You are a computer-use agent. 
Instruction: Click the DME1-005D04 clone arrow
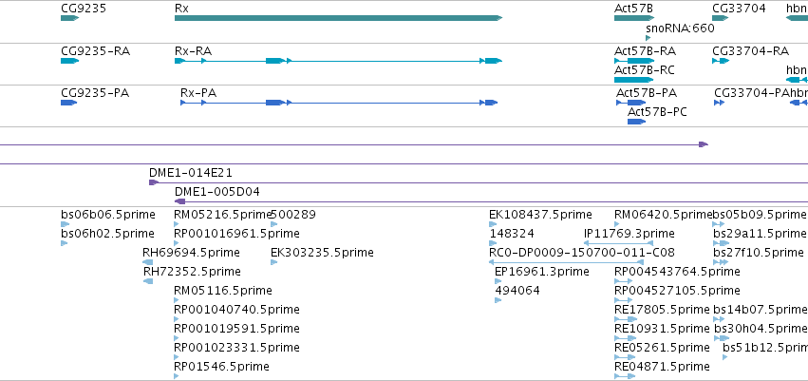(x=179, y=201)
